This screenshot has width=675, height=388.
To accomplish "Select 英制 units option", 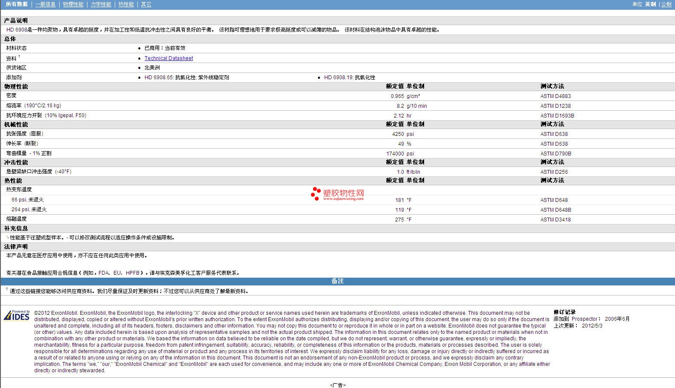I will 650,4.
